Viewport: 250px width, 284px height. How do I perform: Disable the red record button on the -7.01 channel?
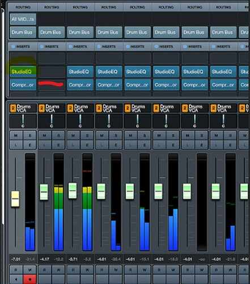click(x=29, y=279)
